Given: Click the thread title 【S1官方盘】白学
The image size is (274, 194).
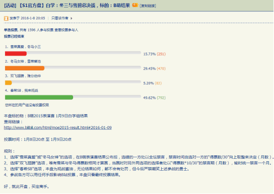Looking at the screenshot, I should 74,5.
